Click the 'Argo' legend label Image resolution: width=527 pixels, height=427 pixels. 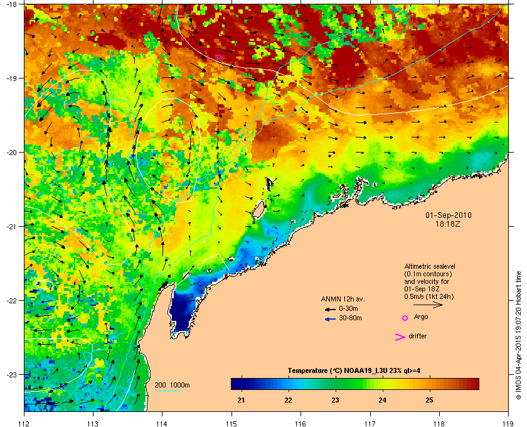(421, 317)
